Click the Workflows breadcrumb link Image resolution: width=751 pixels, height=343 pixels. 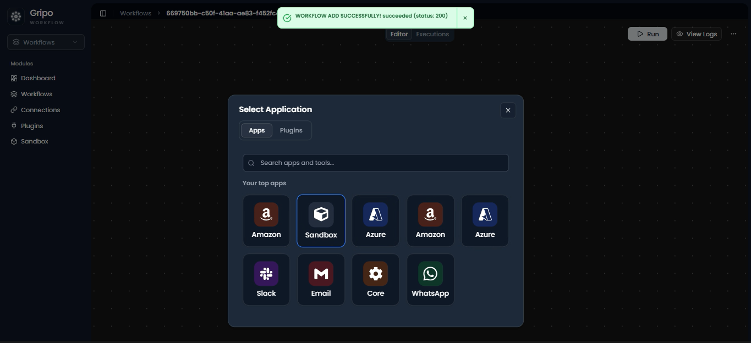tap(135, 13)
